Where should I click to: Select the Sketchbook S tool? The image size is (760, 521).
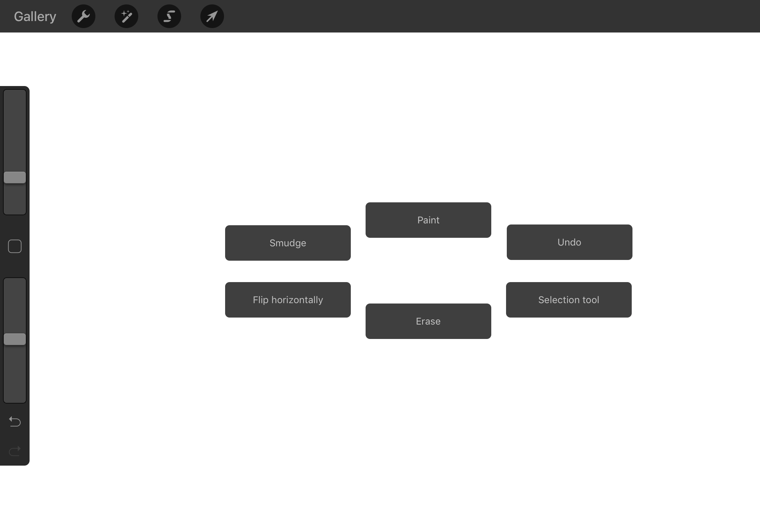tap(169, 16)
